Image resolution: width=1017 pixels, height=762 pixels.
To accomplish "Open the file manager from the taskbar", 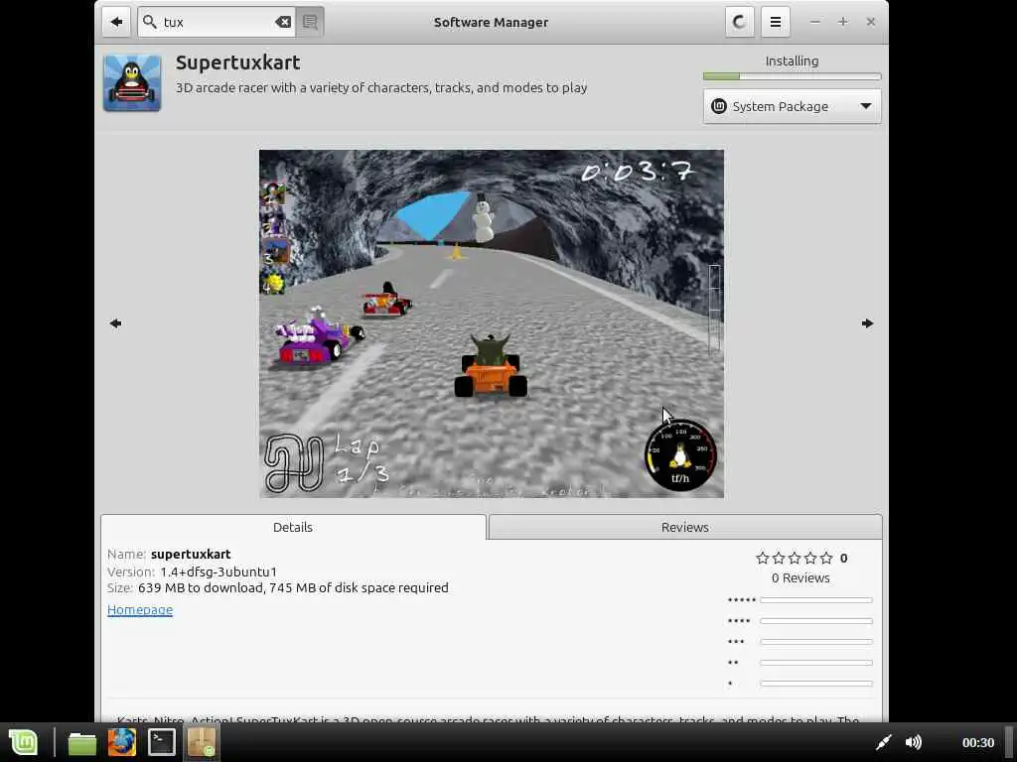I will pos(82,742).
